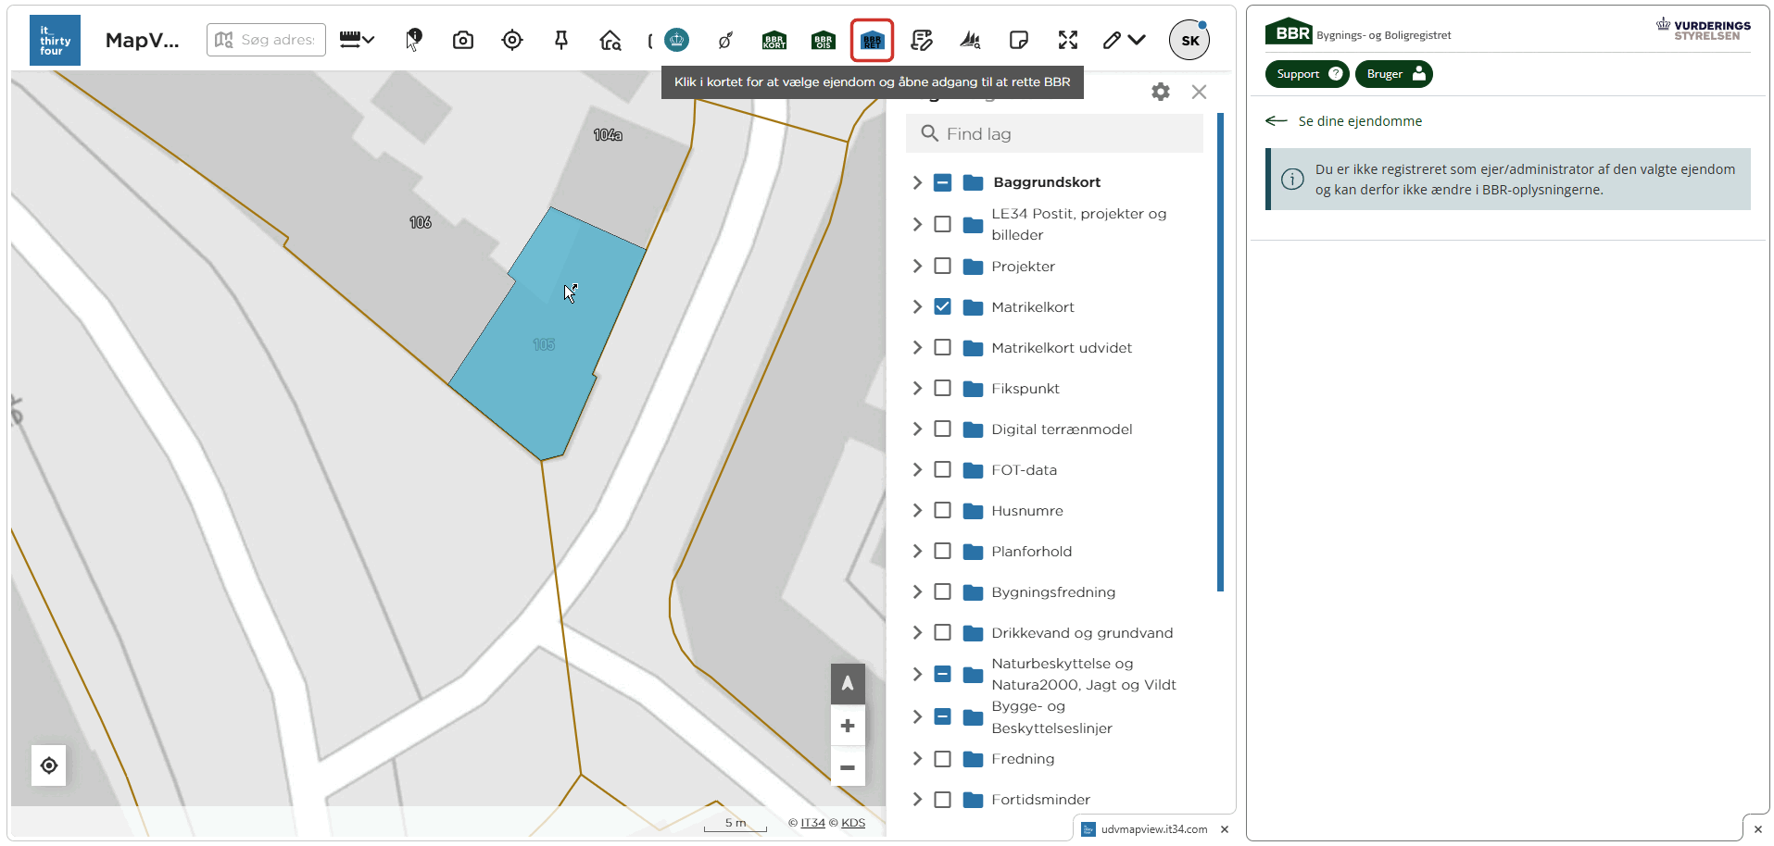
Task: Expand the Baggrundskort folder
Action: [917, 182]
